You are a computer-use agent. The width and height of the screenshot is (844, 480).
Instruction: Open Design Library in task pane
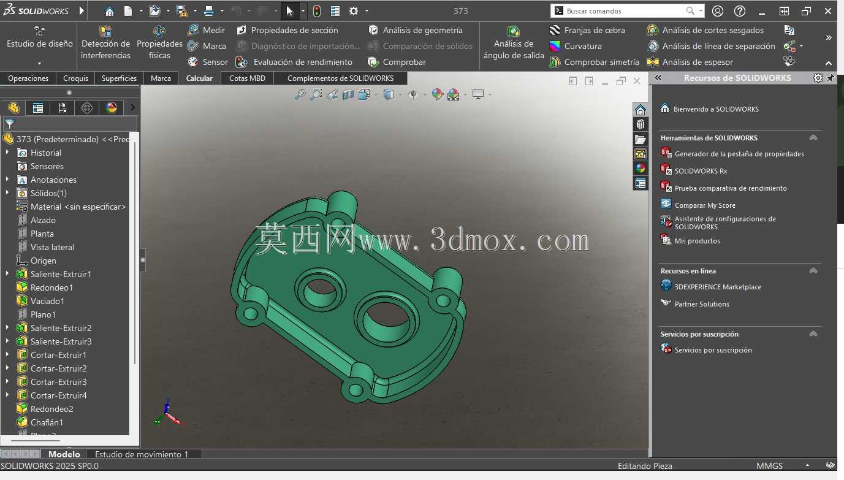point(641,124)
